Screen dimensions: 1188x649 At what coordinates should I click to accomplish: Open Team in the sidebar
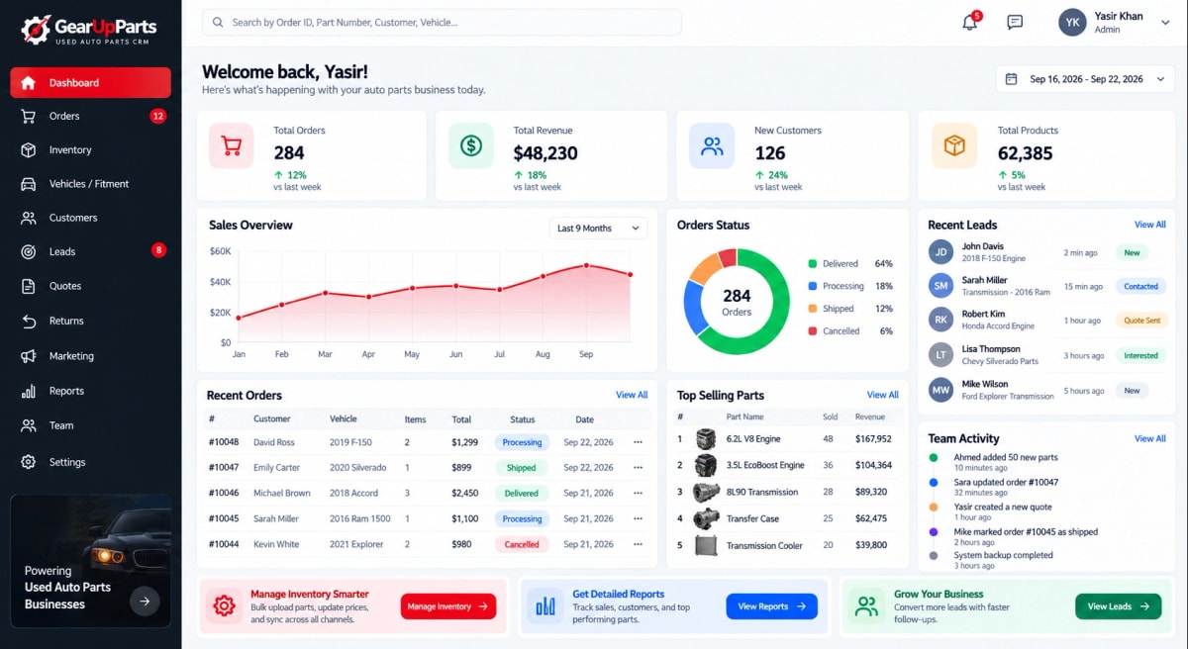[90, 425]
